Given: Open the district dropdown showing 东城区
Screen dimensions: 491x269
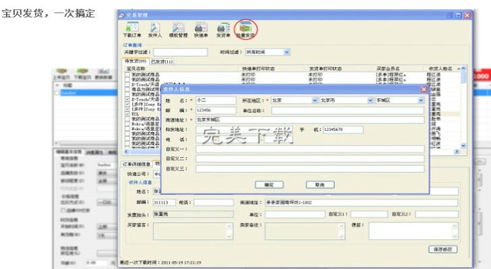Looking at the screenshot, I should click(421, 100).
